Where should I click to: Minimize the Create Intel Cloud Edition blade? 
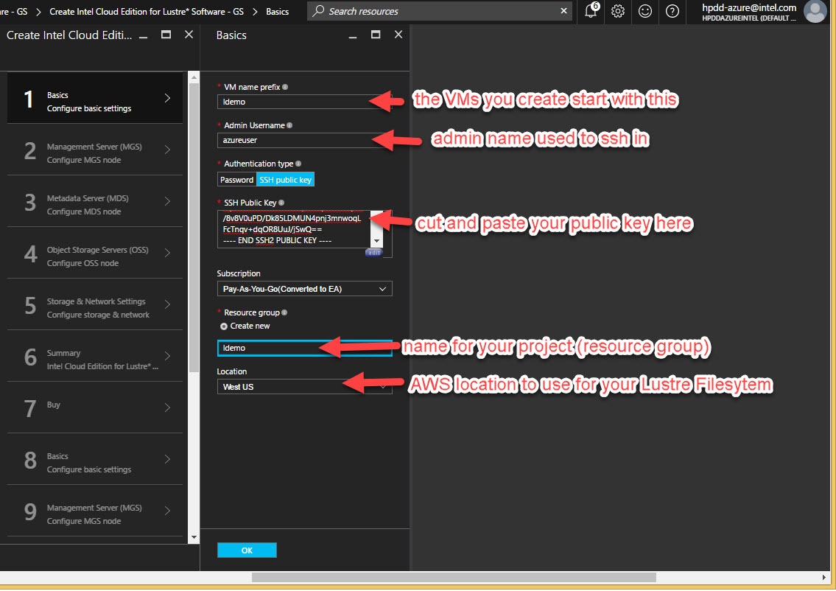(x=144, y=35)
